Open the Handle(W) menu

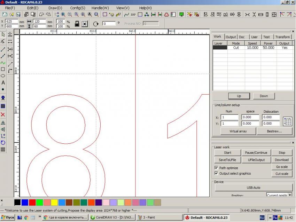point(100,8)
